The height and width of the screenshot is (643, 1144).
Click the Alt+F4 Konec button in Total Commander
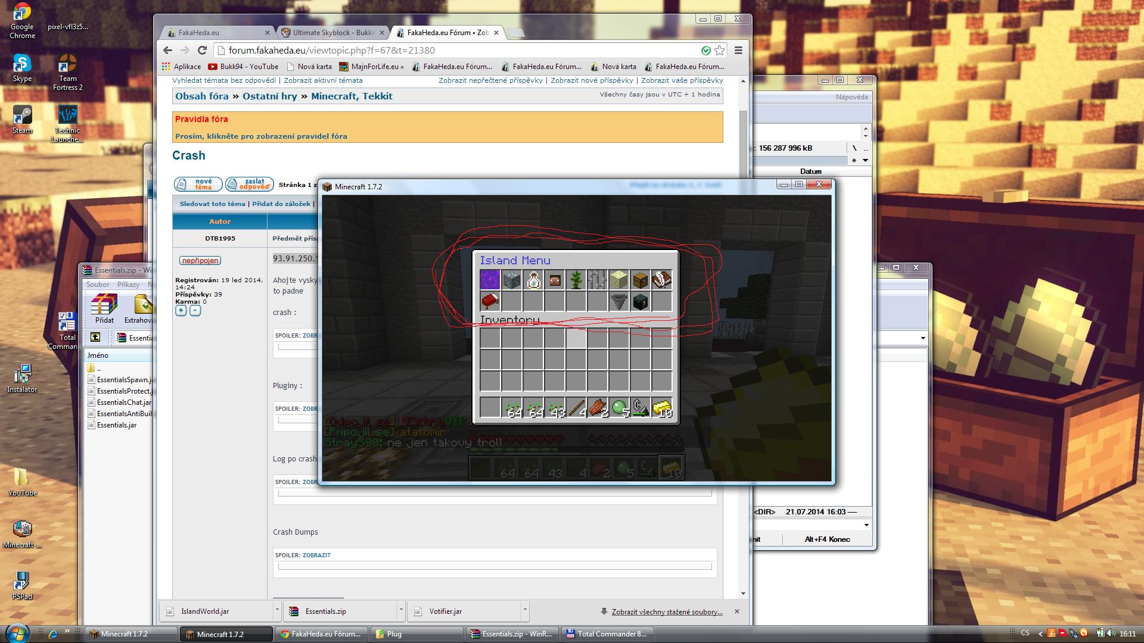pos(828,539)
